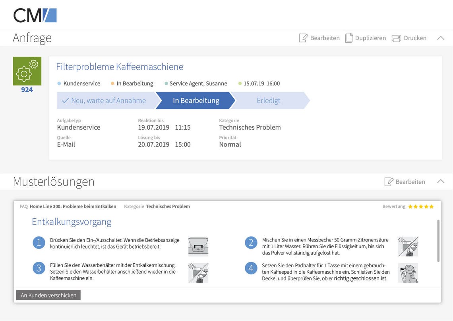The image size is (453, 321).
Task: Select the 'Neu, warte auf Annahme' step
Action: coord(105,101)
